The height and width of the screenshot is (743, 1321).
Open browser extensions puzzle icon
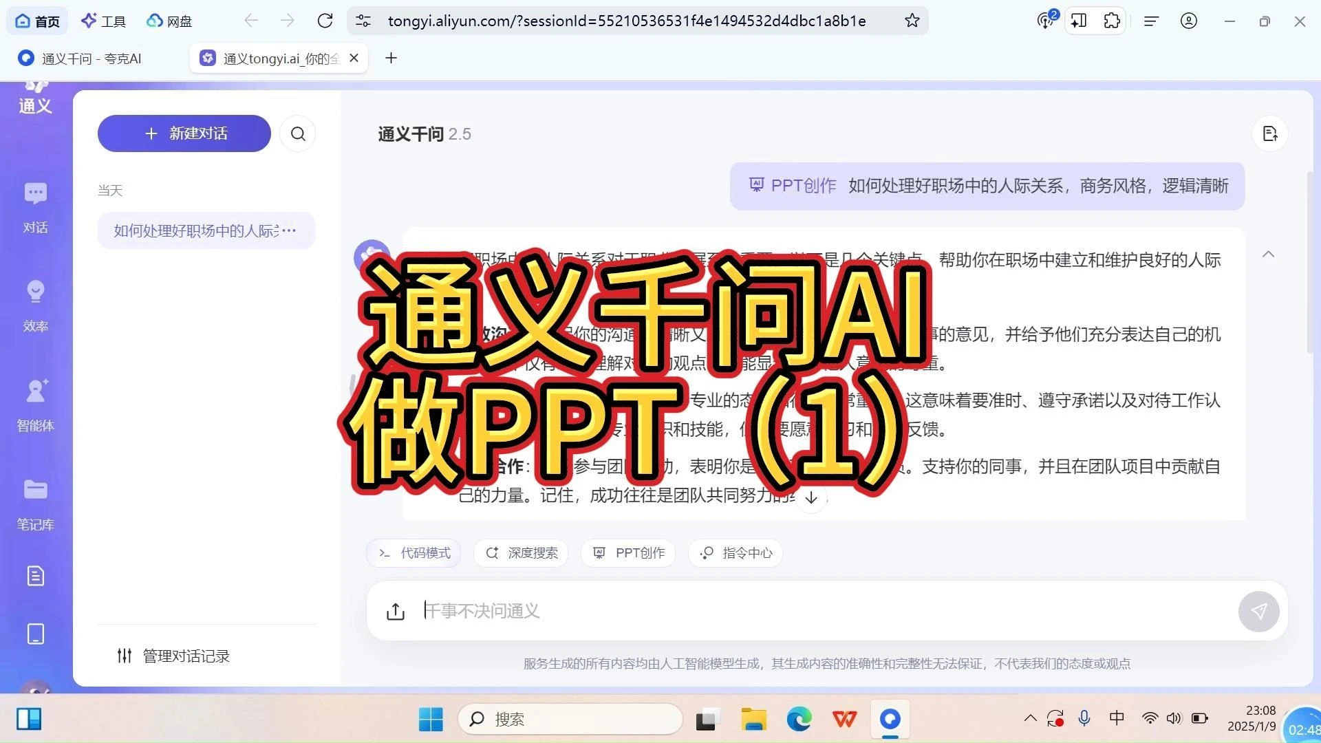pos(1112,21)
